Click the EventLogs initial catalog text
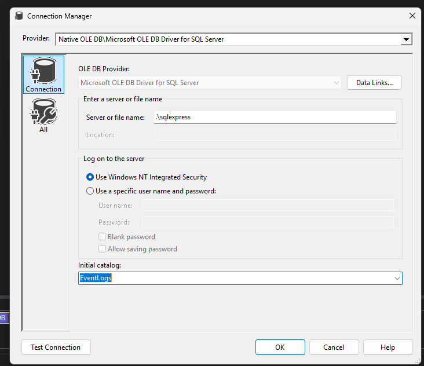Image resolution: width=424 pixels, height=366 pixels. coord(96,279)
